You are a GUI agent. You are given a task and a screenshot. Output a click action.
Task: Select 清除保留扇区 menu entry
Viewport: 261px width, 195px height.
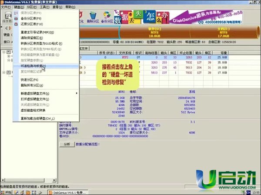tap(46, 38)
